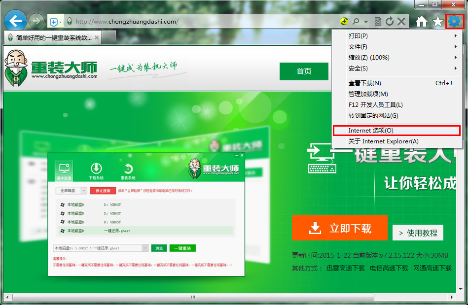Click the 迅雷高速下载 link

[345, 268]
